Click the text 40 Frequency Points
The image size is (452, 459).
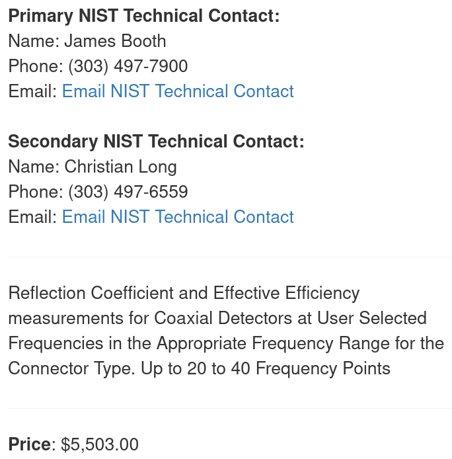click(x=311, y=368)
